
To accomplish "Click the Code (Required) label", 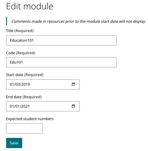I will click(20, 53).
